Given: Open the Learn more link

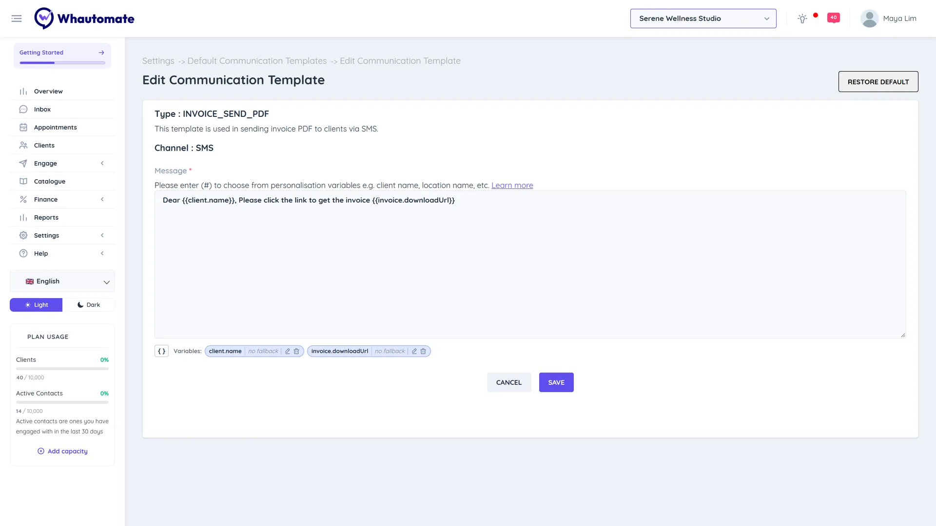Looking at the screenshot, I should [x=512, y=185].
